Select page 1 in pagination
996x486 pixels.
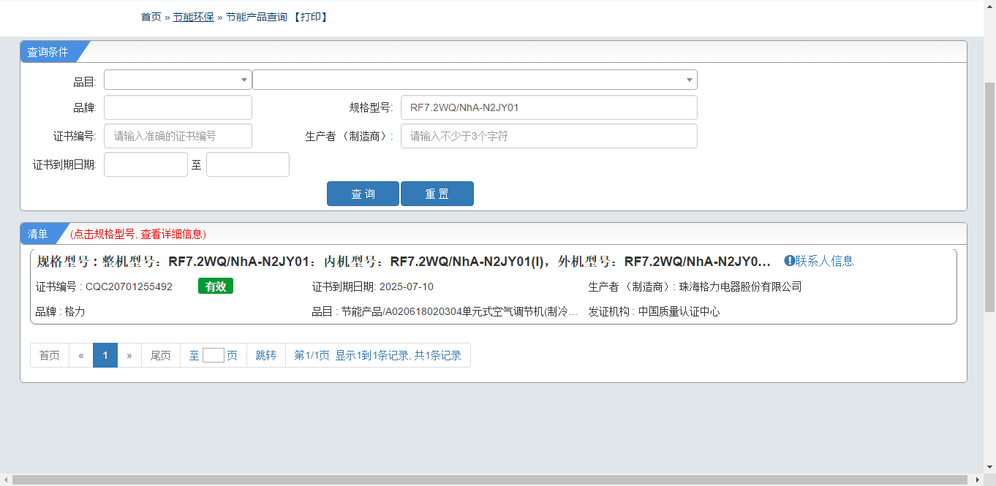point(105,355)
